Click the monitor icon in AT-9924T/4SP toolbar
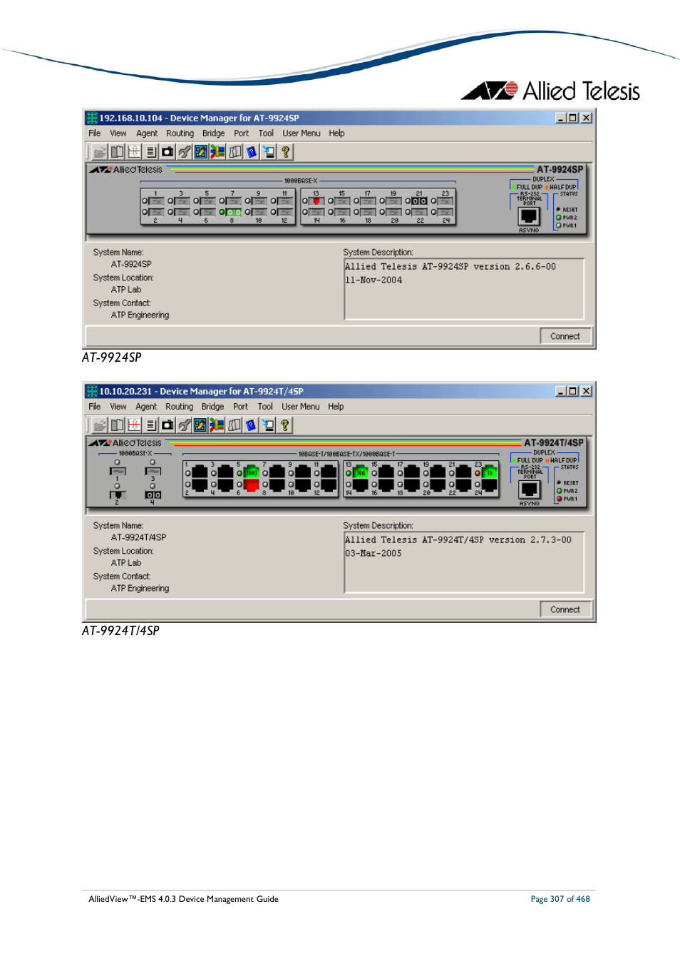Screen dimensions: 680x964 (268, 425)
